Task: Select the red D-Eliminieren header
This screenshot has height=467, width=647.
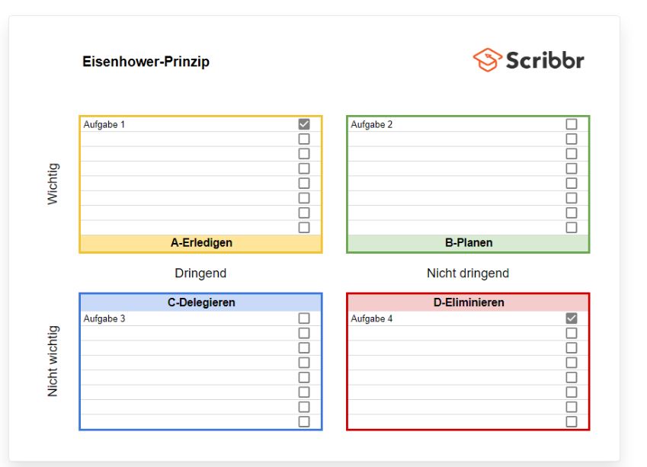Action: 469,302
